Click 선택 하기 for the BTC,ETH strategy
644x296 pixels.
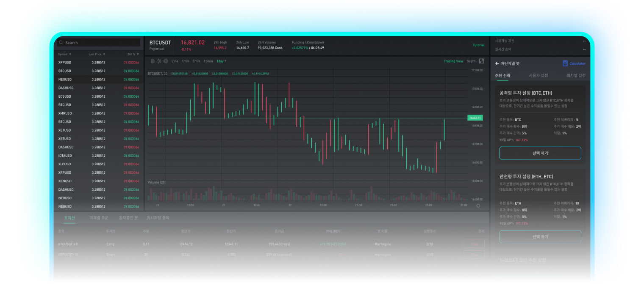tap(540, 153)
